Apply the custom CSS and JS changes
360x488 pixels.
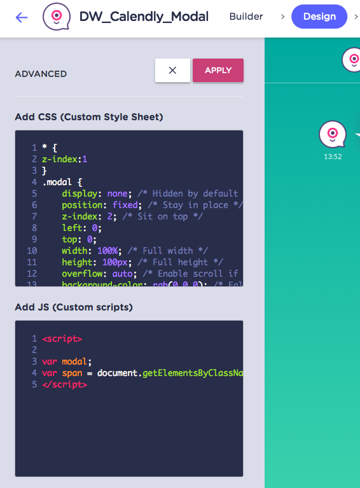point(218,71)
